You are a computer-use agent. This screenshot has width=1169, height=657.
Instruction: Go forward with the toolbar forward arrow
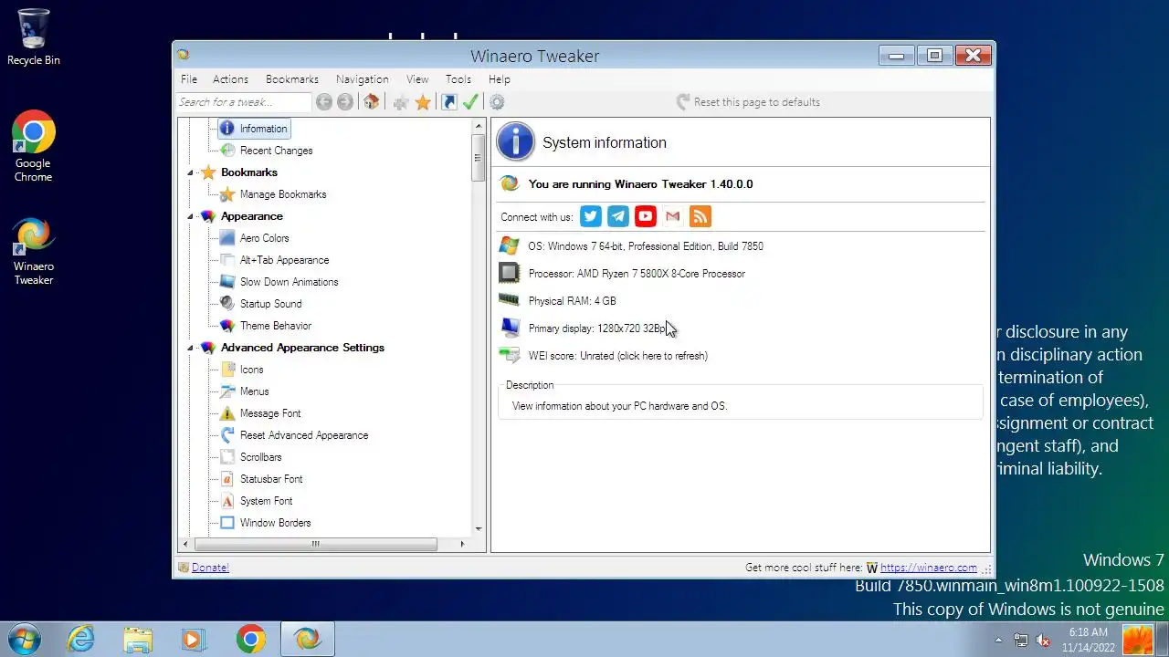click(345, 102)
